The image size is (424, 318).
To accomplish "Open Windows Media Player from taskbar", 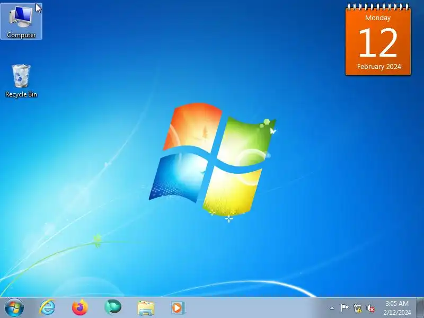I will pos(178,308).
